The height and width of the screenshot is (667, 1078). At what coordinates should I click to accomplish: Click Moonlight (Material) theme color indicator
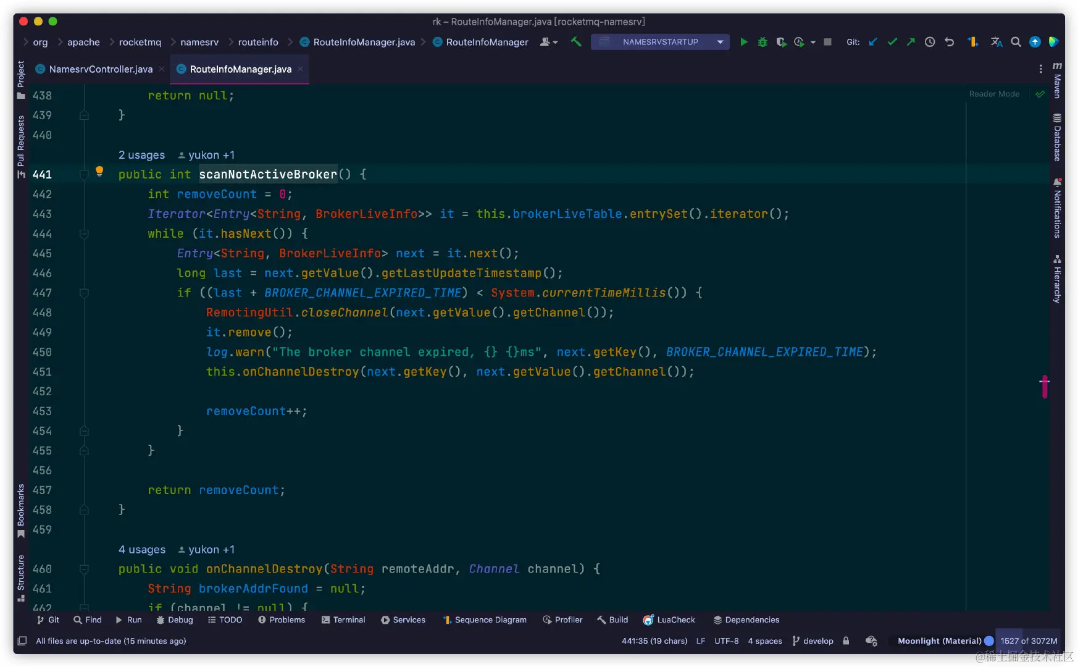coord(989,640)
